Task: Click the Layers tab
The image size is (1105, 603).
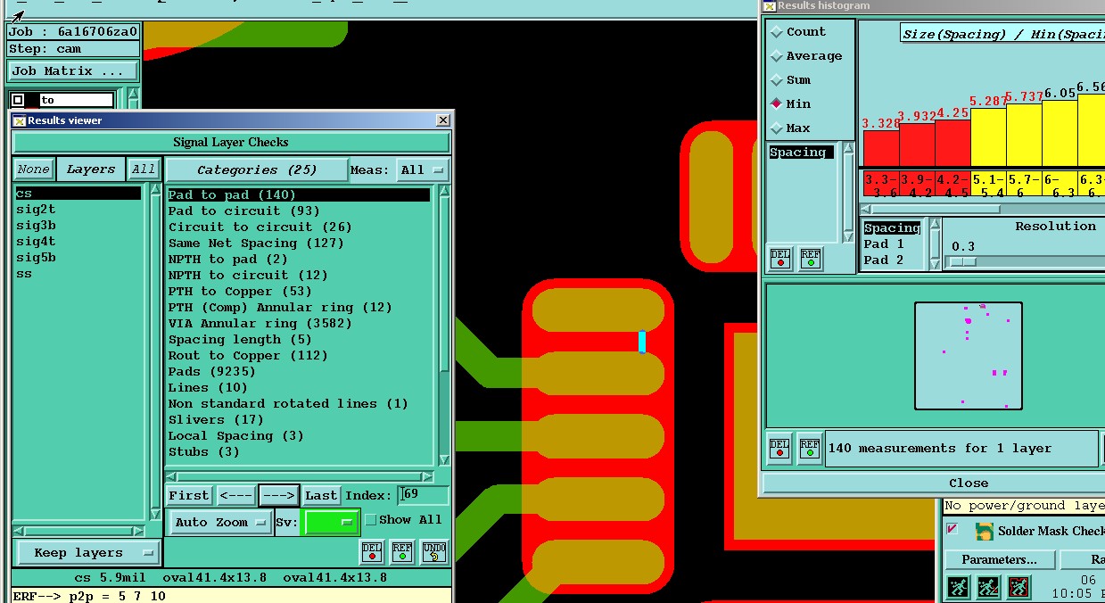Action: [x=91, y=169]
